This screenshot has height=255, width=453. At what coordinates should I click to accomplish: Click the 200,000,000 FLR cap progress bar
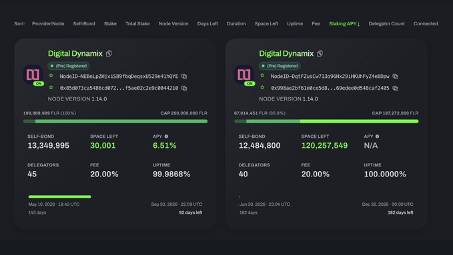115,121
